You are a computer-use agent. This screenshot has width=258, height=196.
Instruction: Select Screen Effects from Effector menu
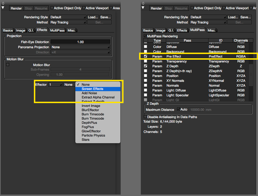pyautogui.click(x=98, y=89)
